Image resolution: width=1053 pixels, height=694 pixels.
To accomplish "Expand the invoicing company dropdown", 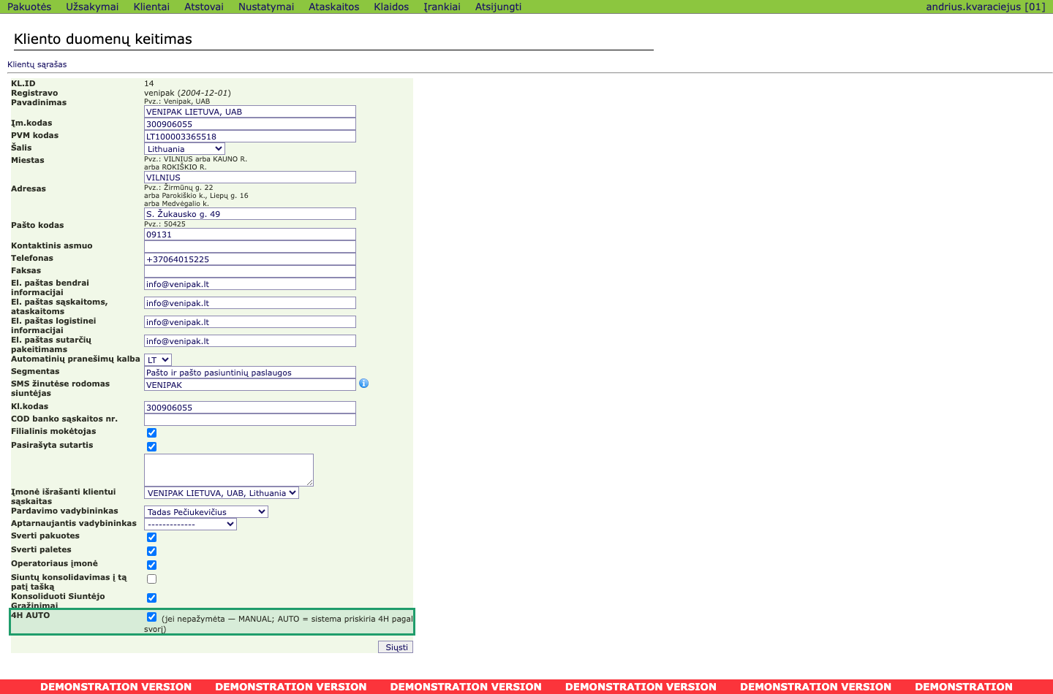I will coord(222,493).
